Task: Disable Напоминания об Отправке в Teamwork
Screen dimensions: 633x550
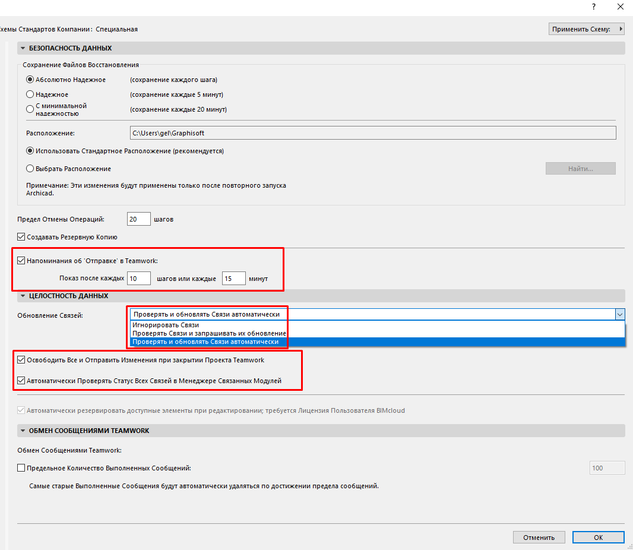Action: [x=22, y=260]
